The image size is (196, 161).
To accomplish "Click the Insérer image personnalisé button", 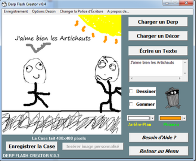I will pos(93,146).
